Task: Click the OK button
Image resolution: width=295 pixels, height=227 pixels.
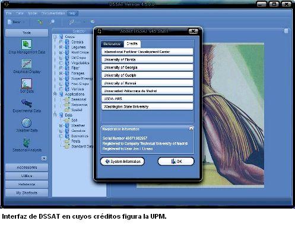Action: tap(176, 162)
